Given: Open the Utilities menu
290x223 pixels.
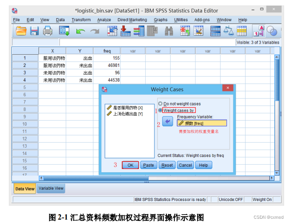Looking at the screenshot, I should click(x=181, y=20).
